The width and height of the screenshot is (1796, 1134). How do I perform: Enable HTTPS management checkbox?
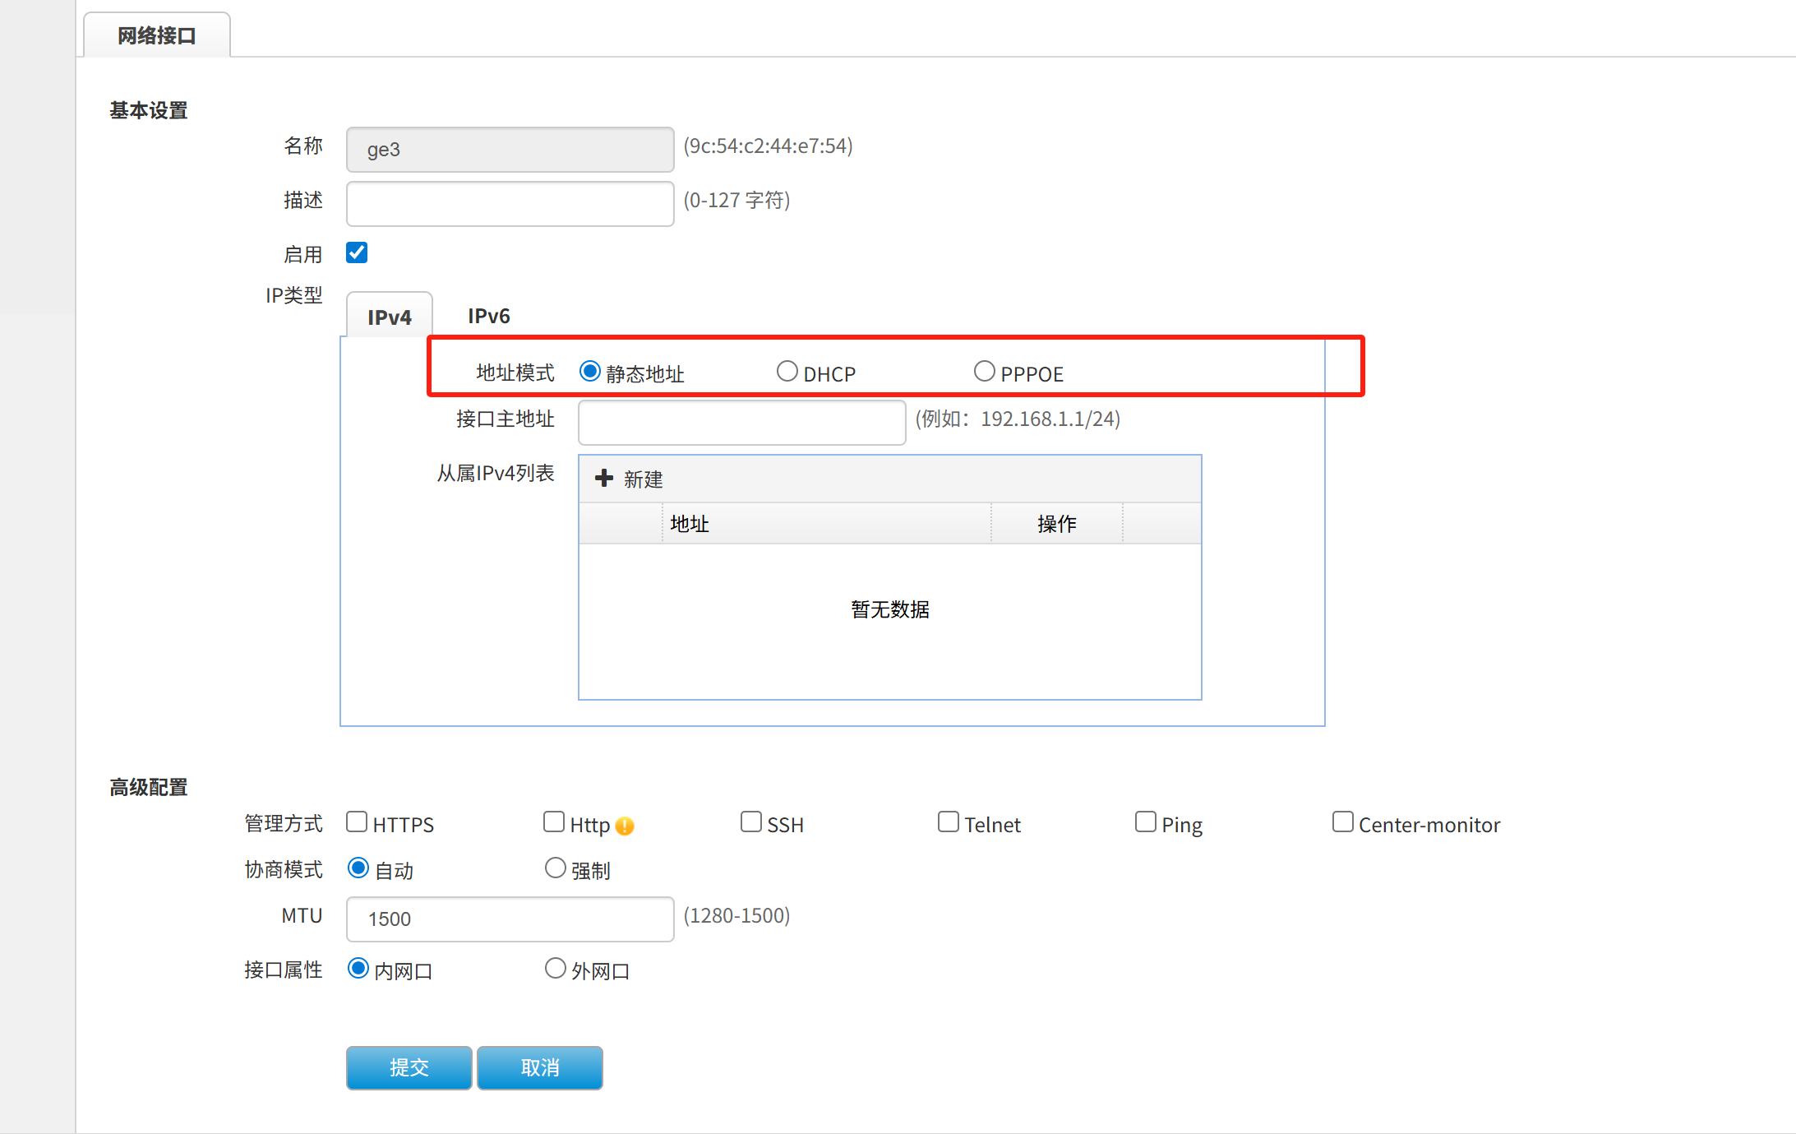357,822
